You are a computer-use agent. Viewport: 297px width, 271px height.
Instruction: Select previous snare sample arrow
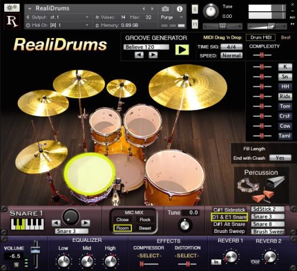(56, 223)
